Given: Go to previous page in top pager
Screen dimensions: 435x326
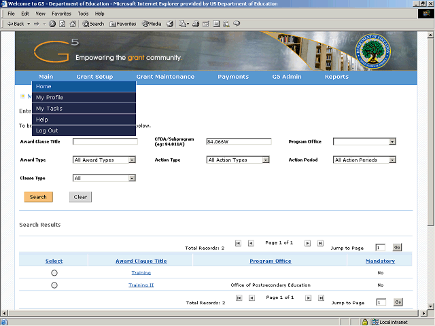Looking at the screenshot, I should pyautogui.click(x=251, y=243).
